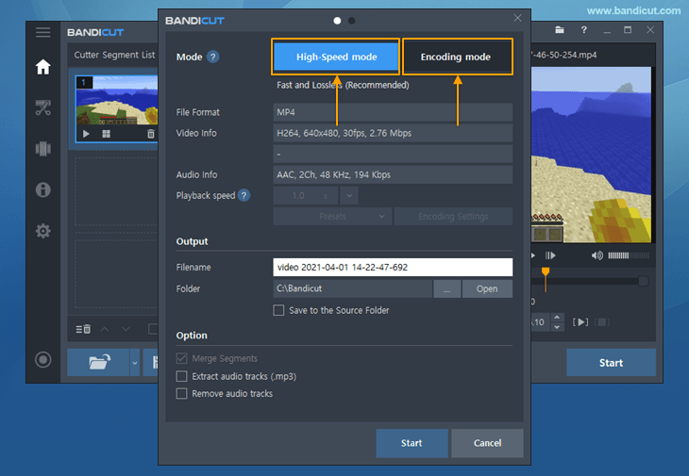The height and width of the screenshot is (476, 689).
Task: Click the Video Info field
Action: click(393, 133)
